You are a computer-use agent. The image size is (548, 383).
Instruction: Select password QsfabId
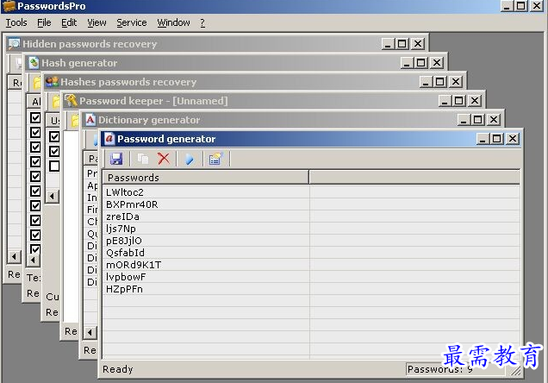click(125, 253)
